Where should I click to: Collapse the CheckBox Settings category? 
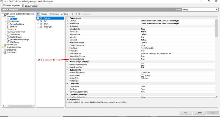tap(67, 94)
